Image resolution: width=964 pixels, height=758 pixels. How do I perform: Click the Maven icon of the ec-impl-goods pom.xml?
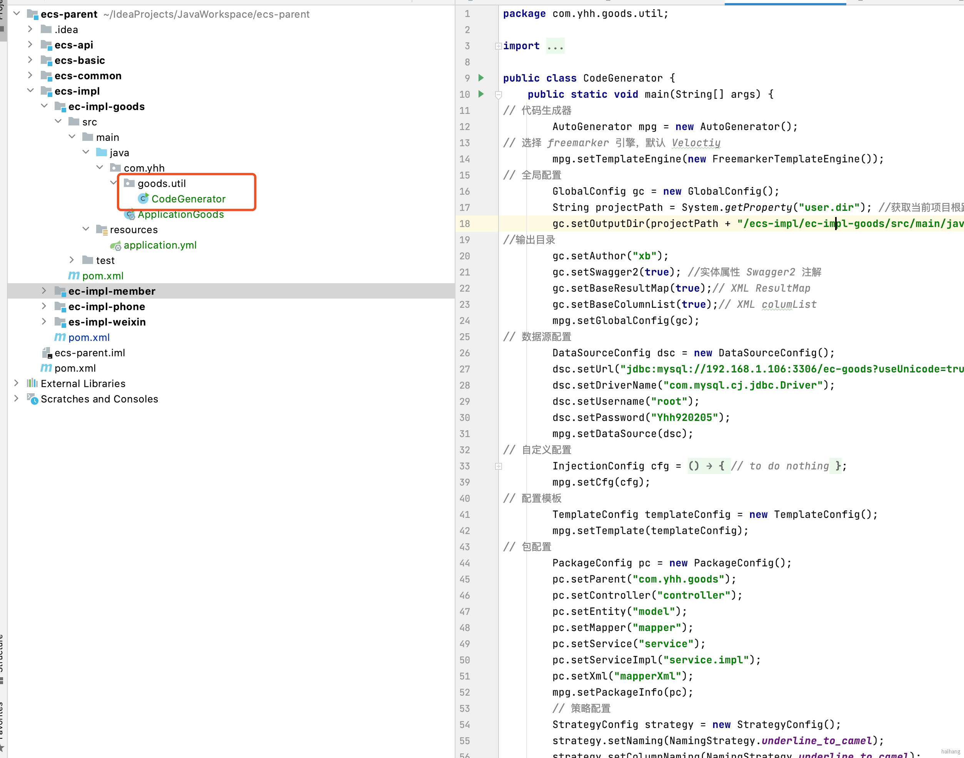point(73,276)
